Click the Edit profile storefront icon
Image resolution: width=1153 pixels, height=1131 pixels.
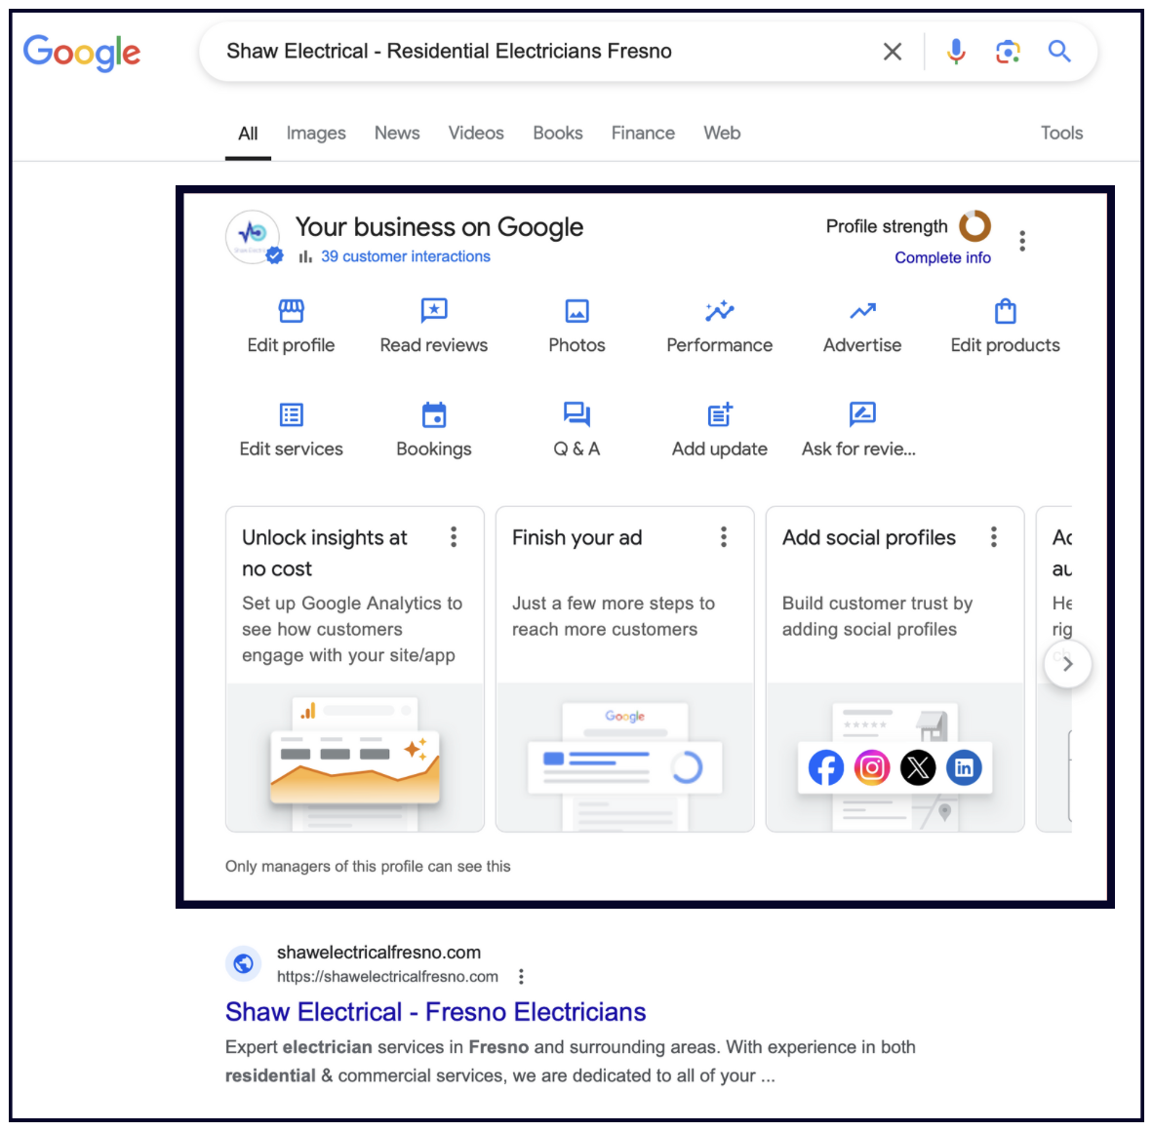coord(291,311)
